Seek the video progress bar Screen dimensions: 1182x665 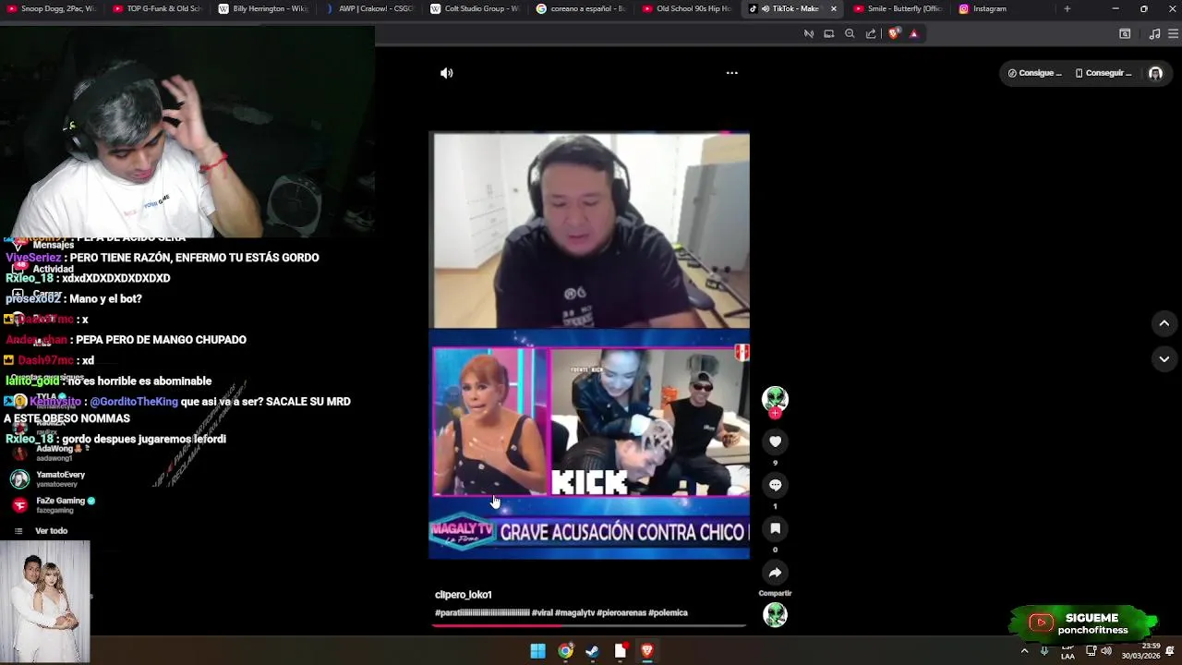[589, 625]
